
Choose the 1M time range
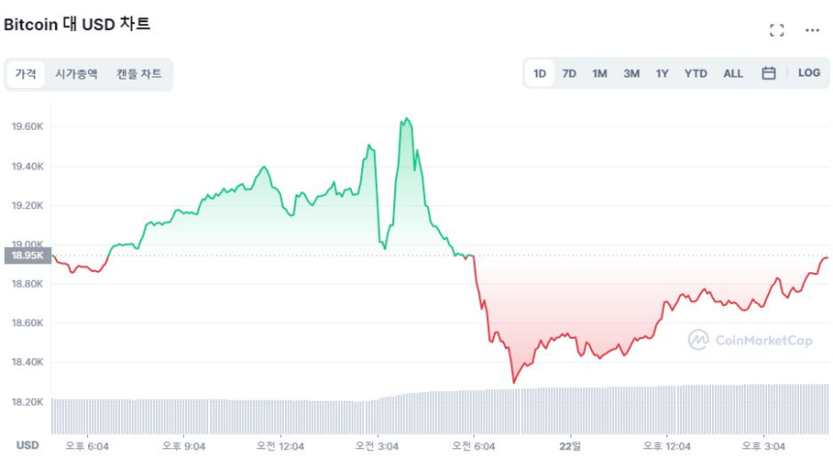click(x=600, y=73)
